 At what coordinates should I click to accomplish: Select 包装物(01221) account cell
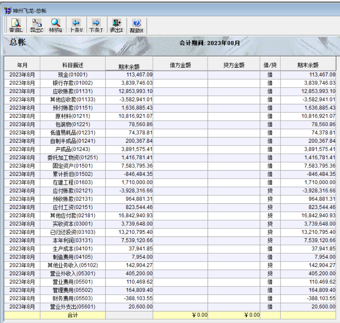(73, 125)
